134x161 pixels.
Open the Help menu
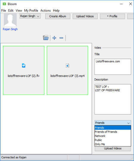(56, 10)
